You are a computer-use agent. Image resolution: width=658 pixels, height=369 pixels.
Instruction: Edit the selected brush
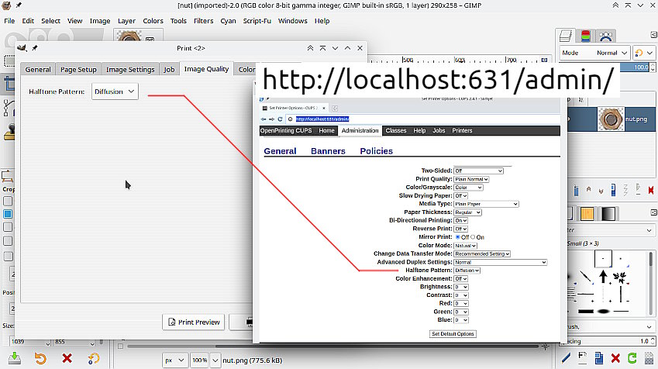click(566, 358)
